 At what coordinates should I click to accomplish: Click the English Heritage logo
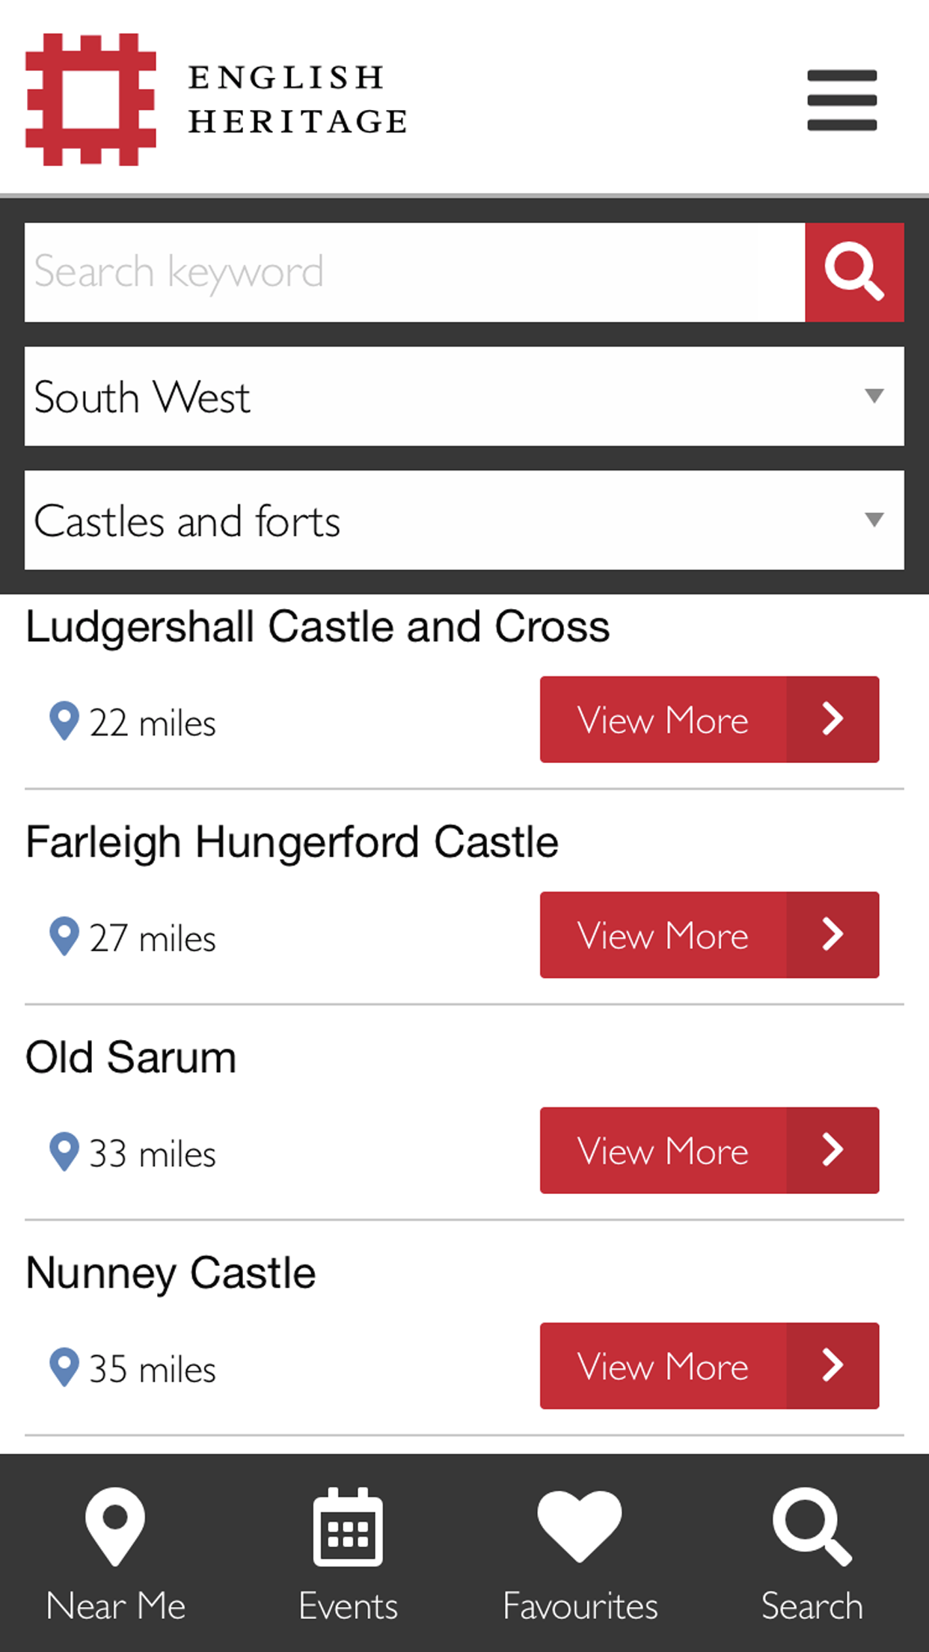pyautogui.click(x=217, y=99)
